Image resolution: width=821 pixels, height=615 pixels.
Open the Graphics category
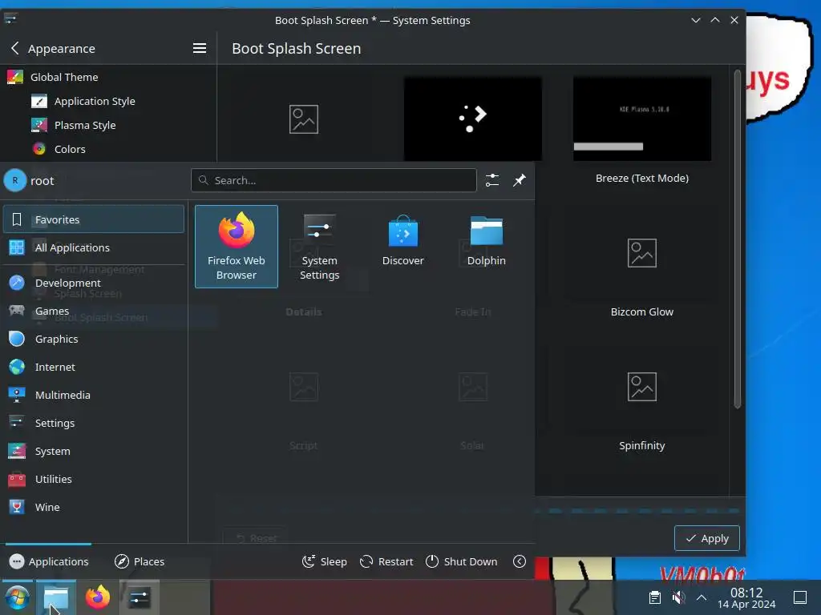pos(94,339)
